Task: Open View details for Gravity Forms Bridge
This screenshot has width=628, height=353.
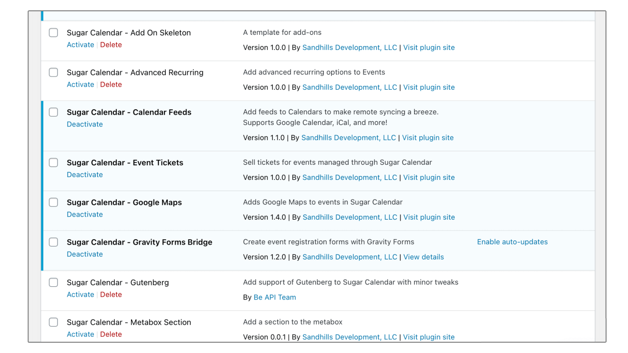Action: click(423, 257)
